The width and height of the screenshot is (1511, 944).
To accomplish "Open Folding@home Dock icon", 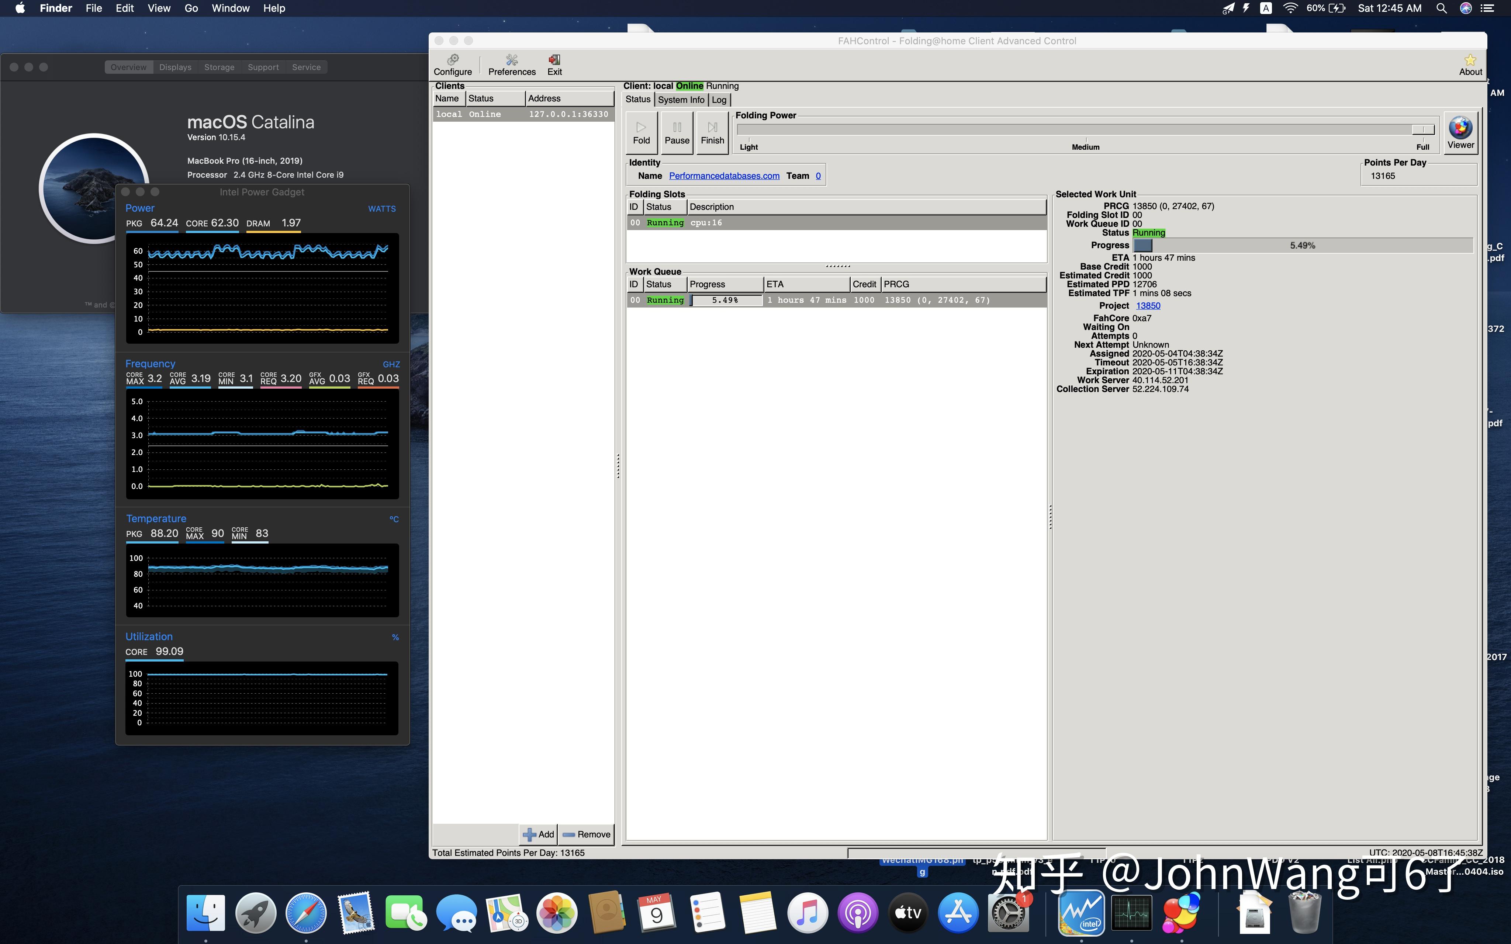I will (1181, 913).
